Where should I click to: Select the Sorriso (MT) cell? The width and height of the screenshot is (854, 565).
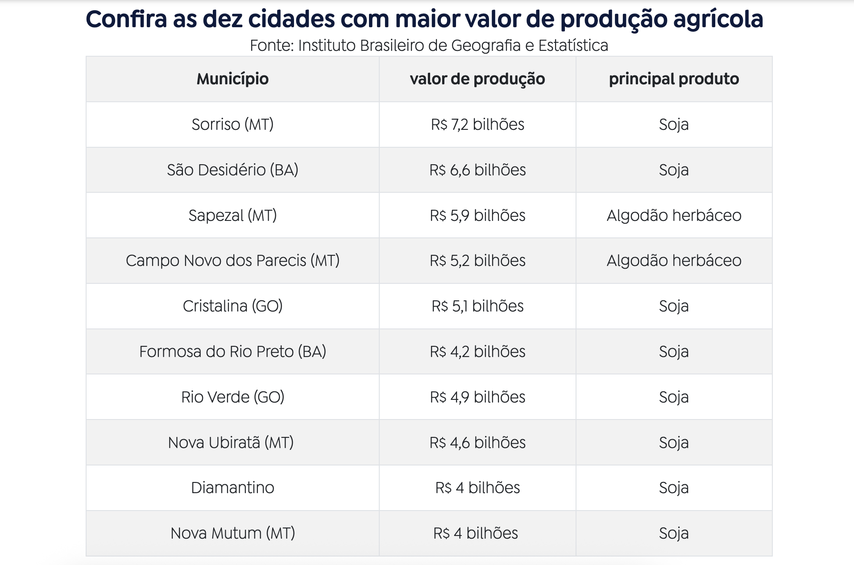(x=232, y=125)
